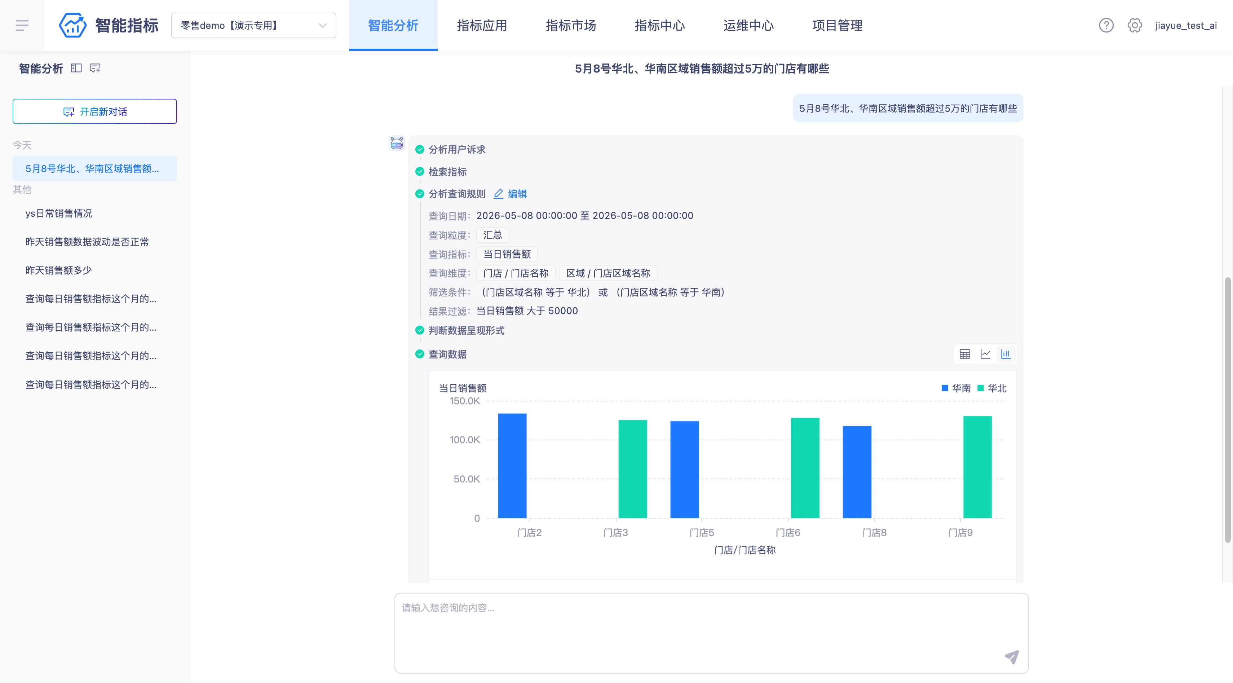The image size is (1233, 683).
Task: Click the 门店/门店名称 axis title
Action: click(744, 550)
